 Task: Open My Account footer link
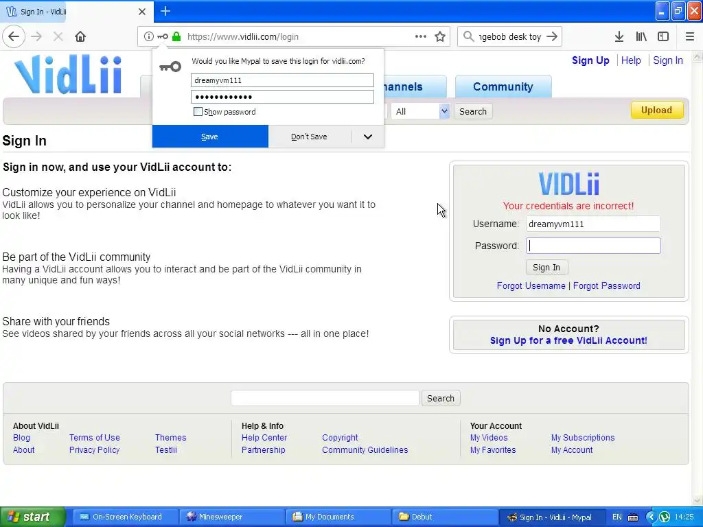(x=572, y=450)
